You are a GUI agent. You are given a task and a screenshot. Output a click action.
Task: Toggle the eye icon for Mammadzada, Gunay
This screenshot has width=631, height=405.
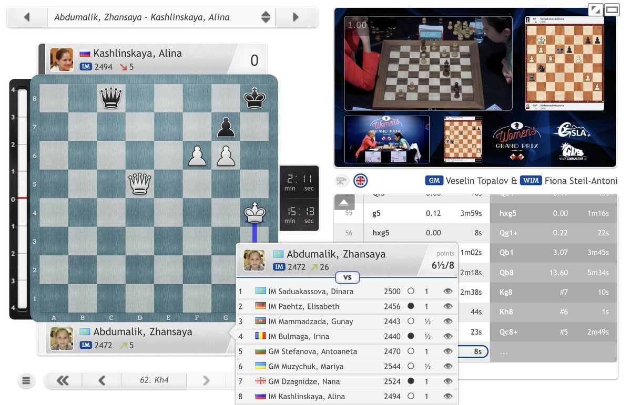tap(448, 321)
